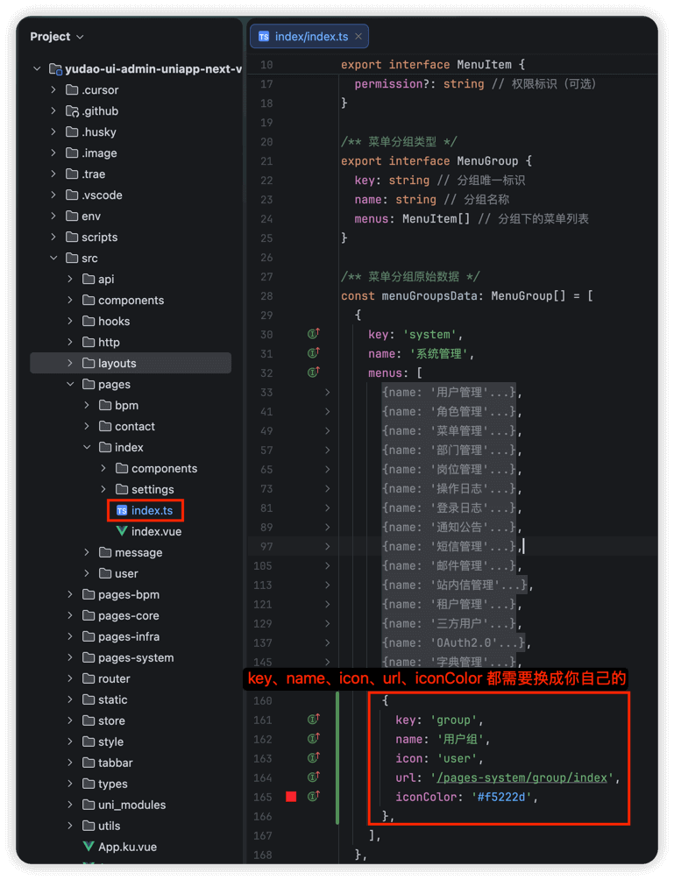Click the layouts folder icon
The height and width of the screenshot is (880, 674).
[89, 363]
